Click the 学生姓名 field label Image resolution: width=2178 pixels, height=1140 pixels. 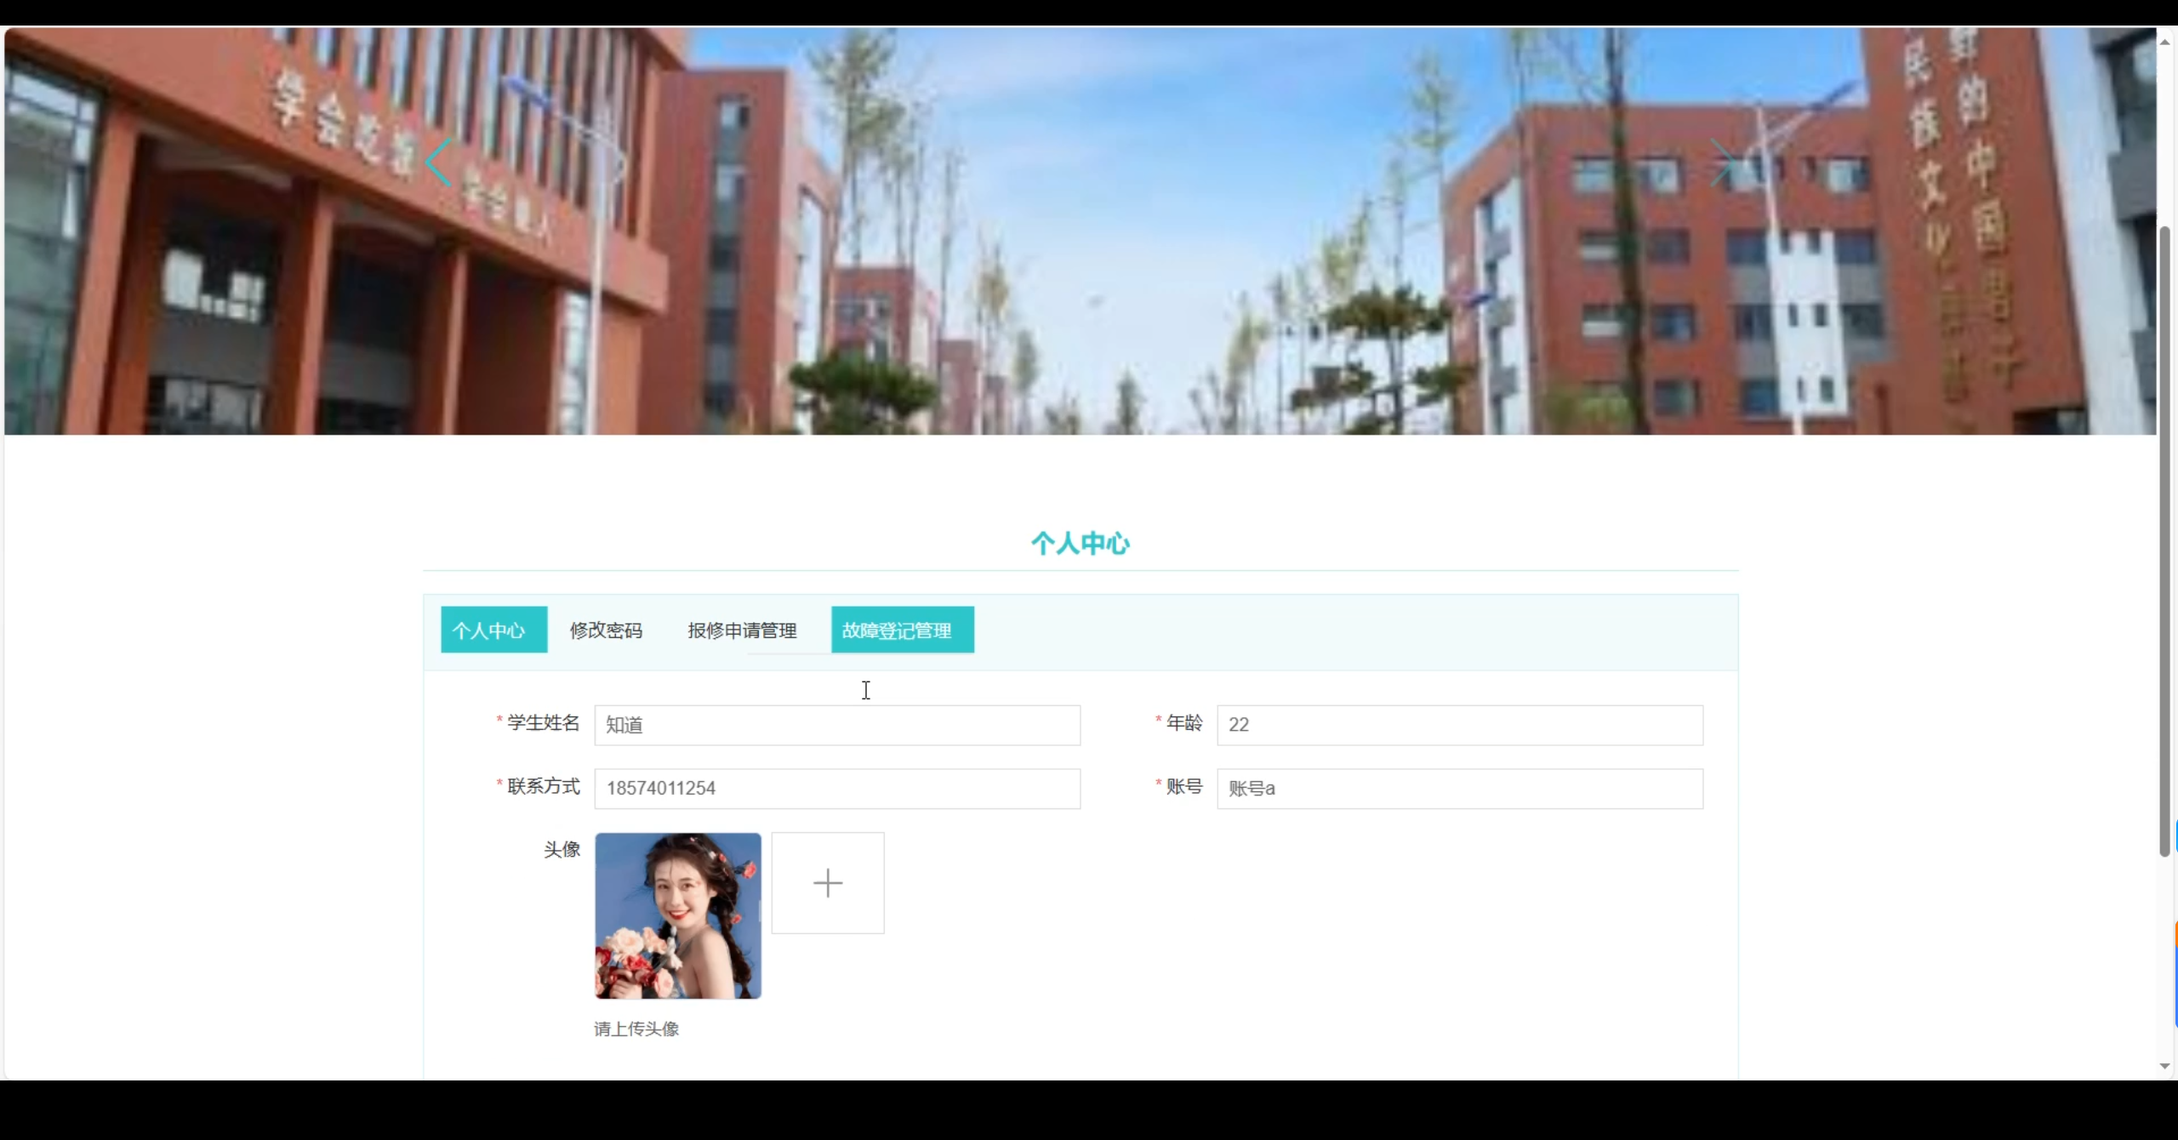[543, 723]
